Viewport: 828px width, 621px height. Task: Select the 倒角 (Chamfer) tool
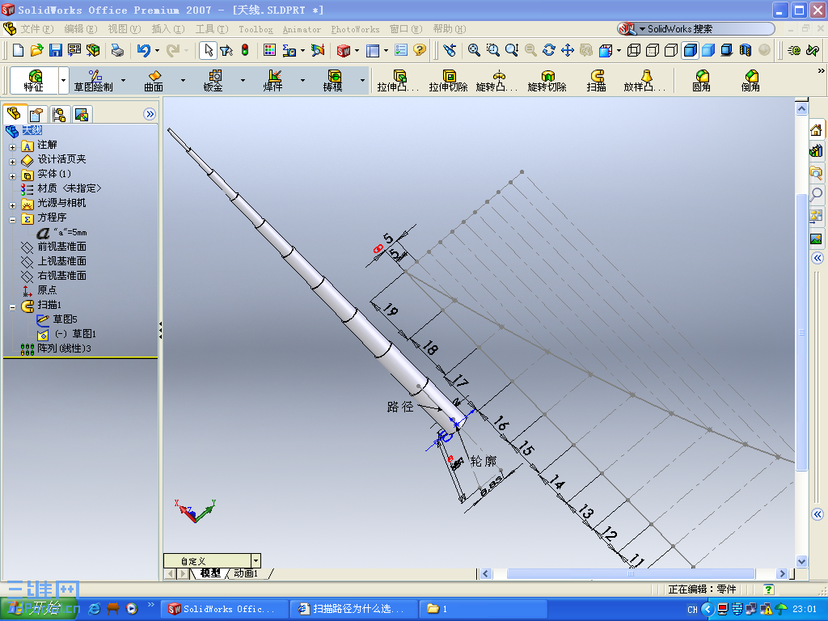coord(750,80)
